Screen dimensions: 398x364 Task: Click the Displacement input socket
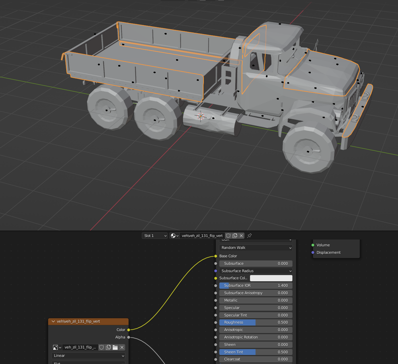coord(313,252)
